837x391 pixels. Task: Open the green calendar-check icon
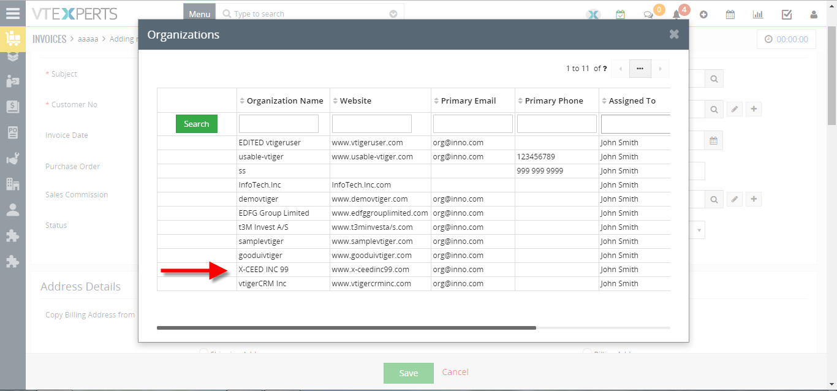(620, 14)
